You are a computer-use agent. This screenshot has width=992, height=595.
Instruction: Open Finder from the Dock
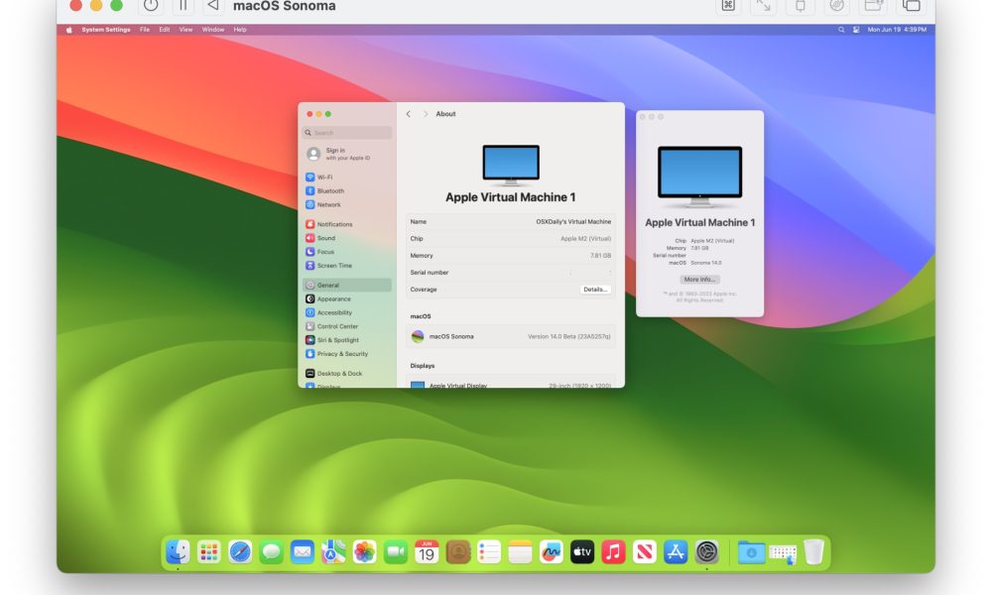[178, 552]
